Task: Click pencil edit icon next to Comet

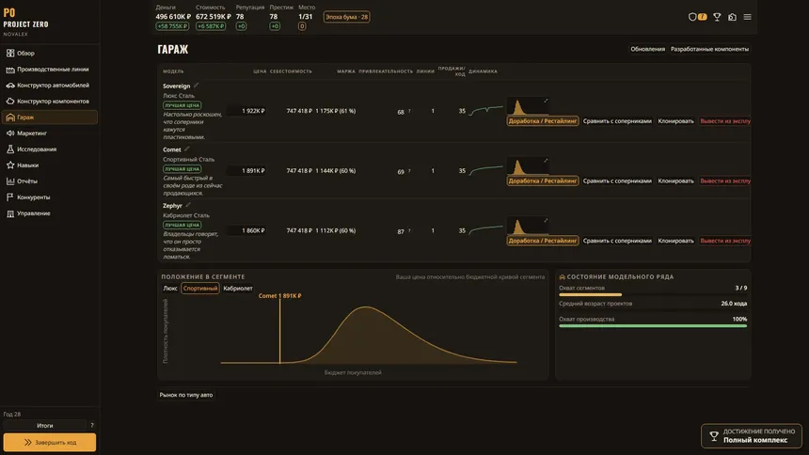Action: [187, 149]
